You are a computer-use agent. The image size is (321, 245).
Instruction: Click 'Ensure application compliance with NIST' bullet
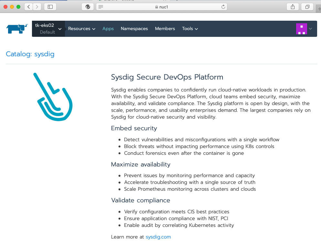(x=176, y=218)
